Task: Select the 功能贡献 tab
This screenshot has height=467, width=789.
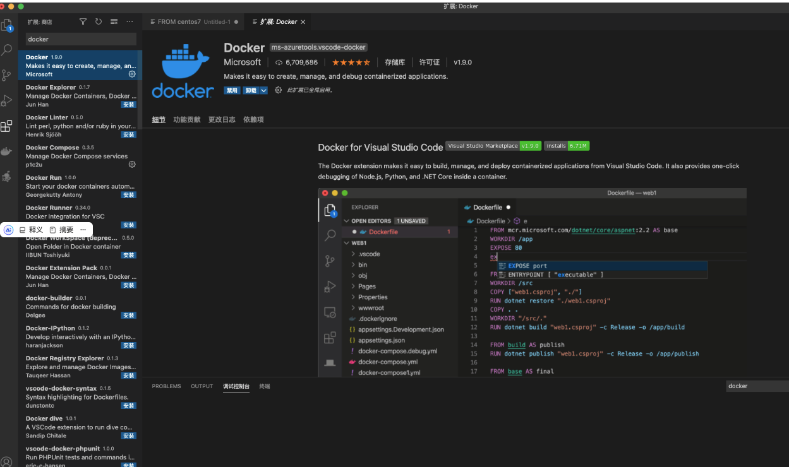Action: point(187,119)
